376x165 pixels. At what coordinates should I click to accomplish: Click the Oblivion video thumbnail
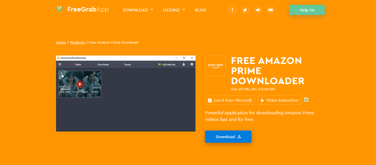tap(80, 84)
